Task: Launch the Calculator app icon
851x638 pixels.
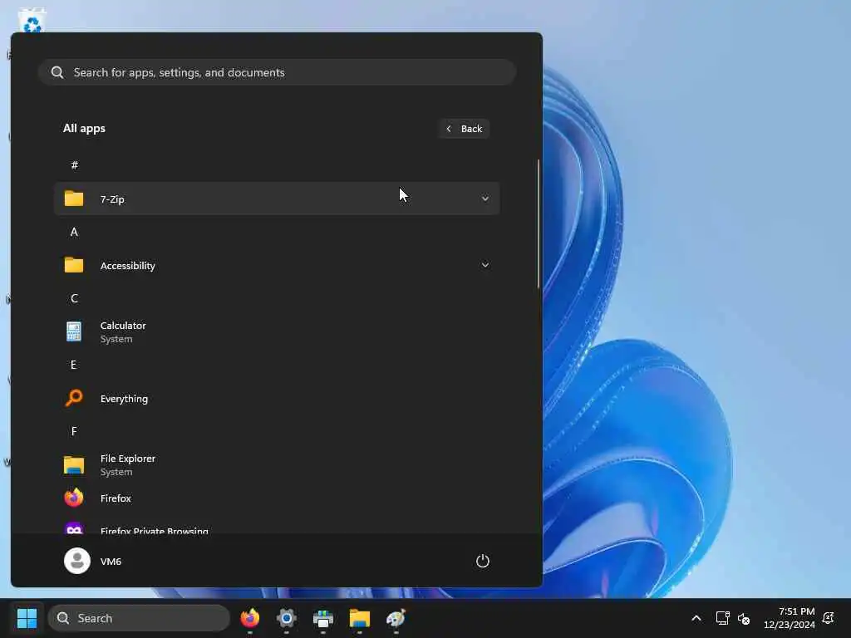Action: tap(74, 331)
